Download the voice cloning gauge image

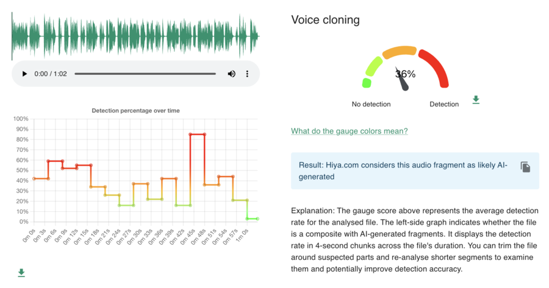click(x=476, y=100)
